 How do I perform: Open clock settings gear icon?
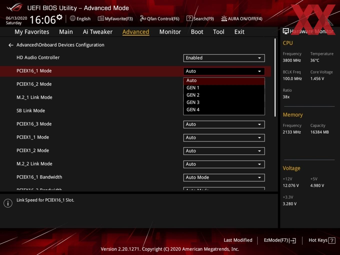(x=59, y=17)
